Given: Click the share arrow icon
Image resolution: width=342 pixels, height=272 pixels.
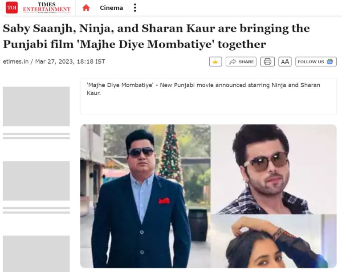Looking at the screenshot, I should coord(233,62).
